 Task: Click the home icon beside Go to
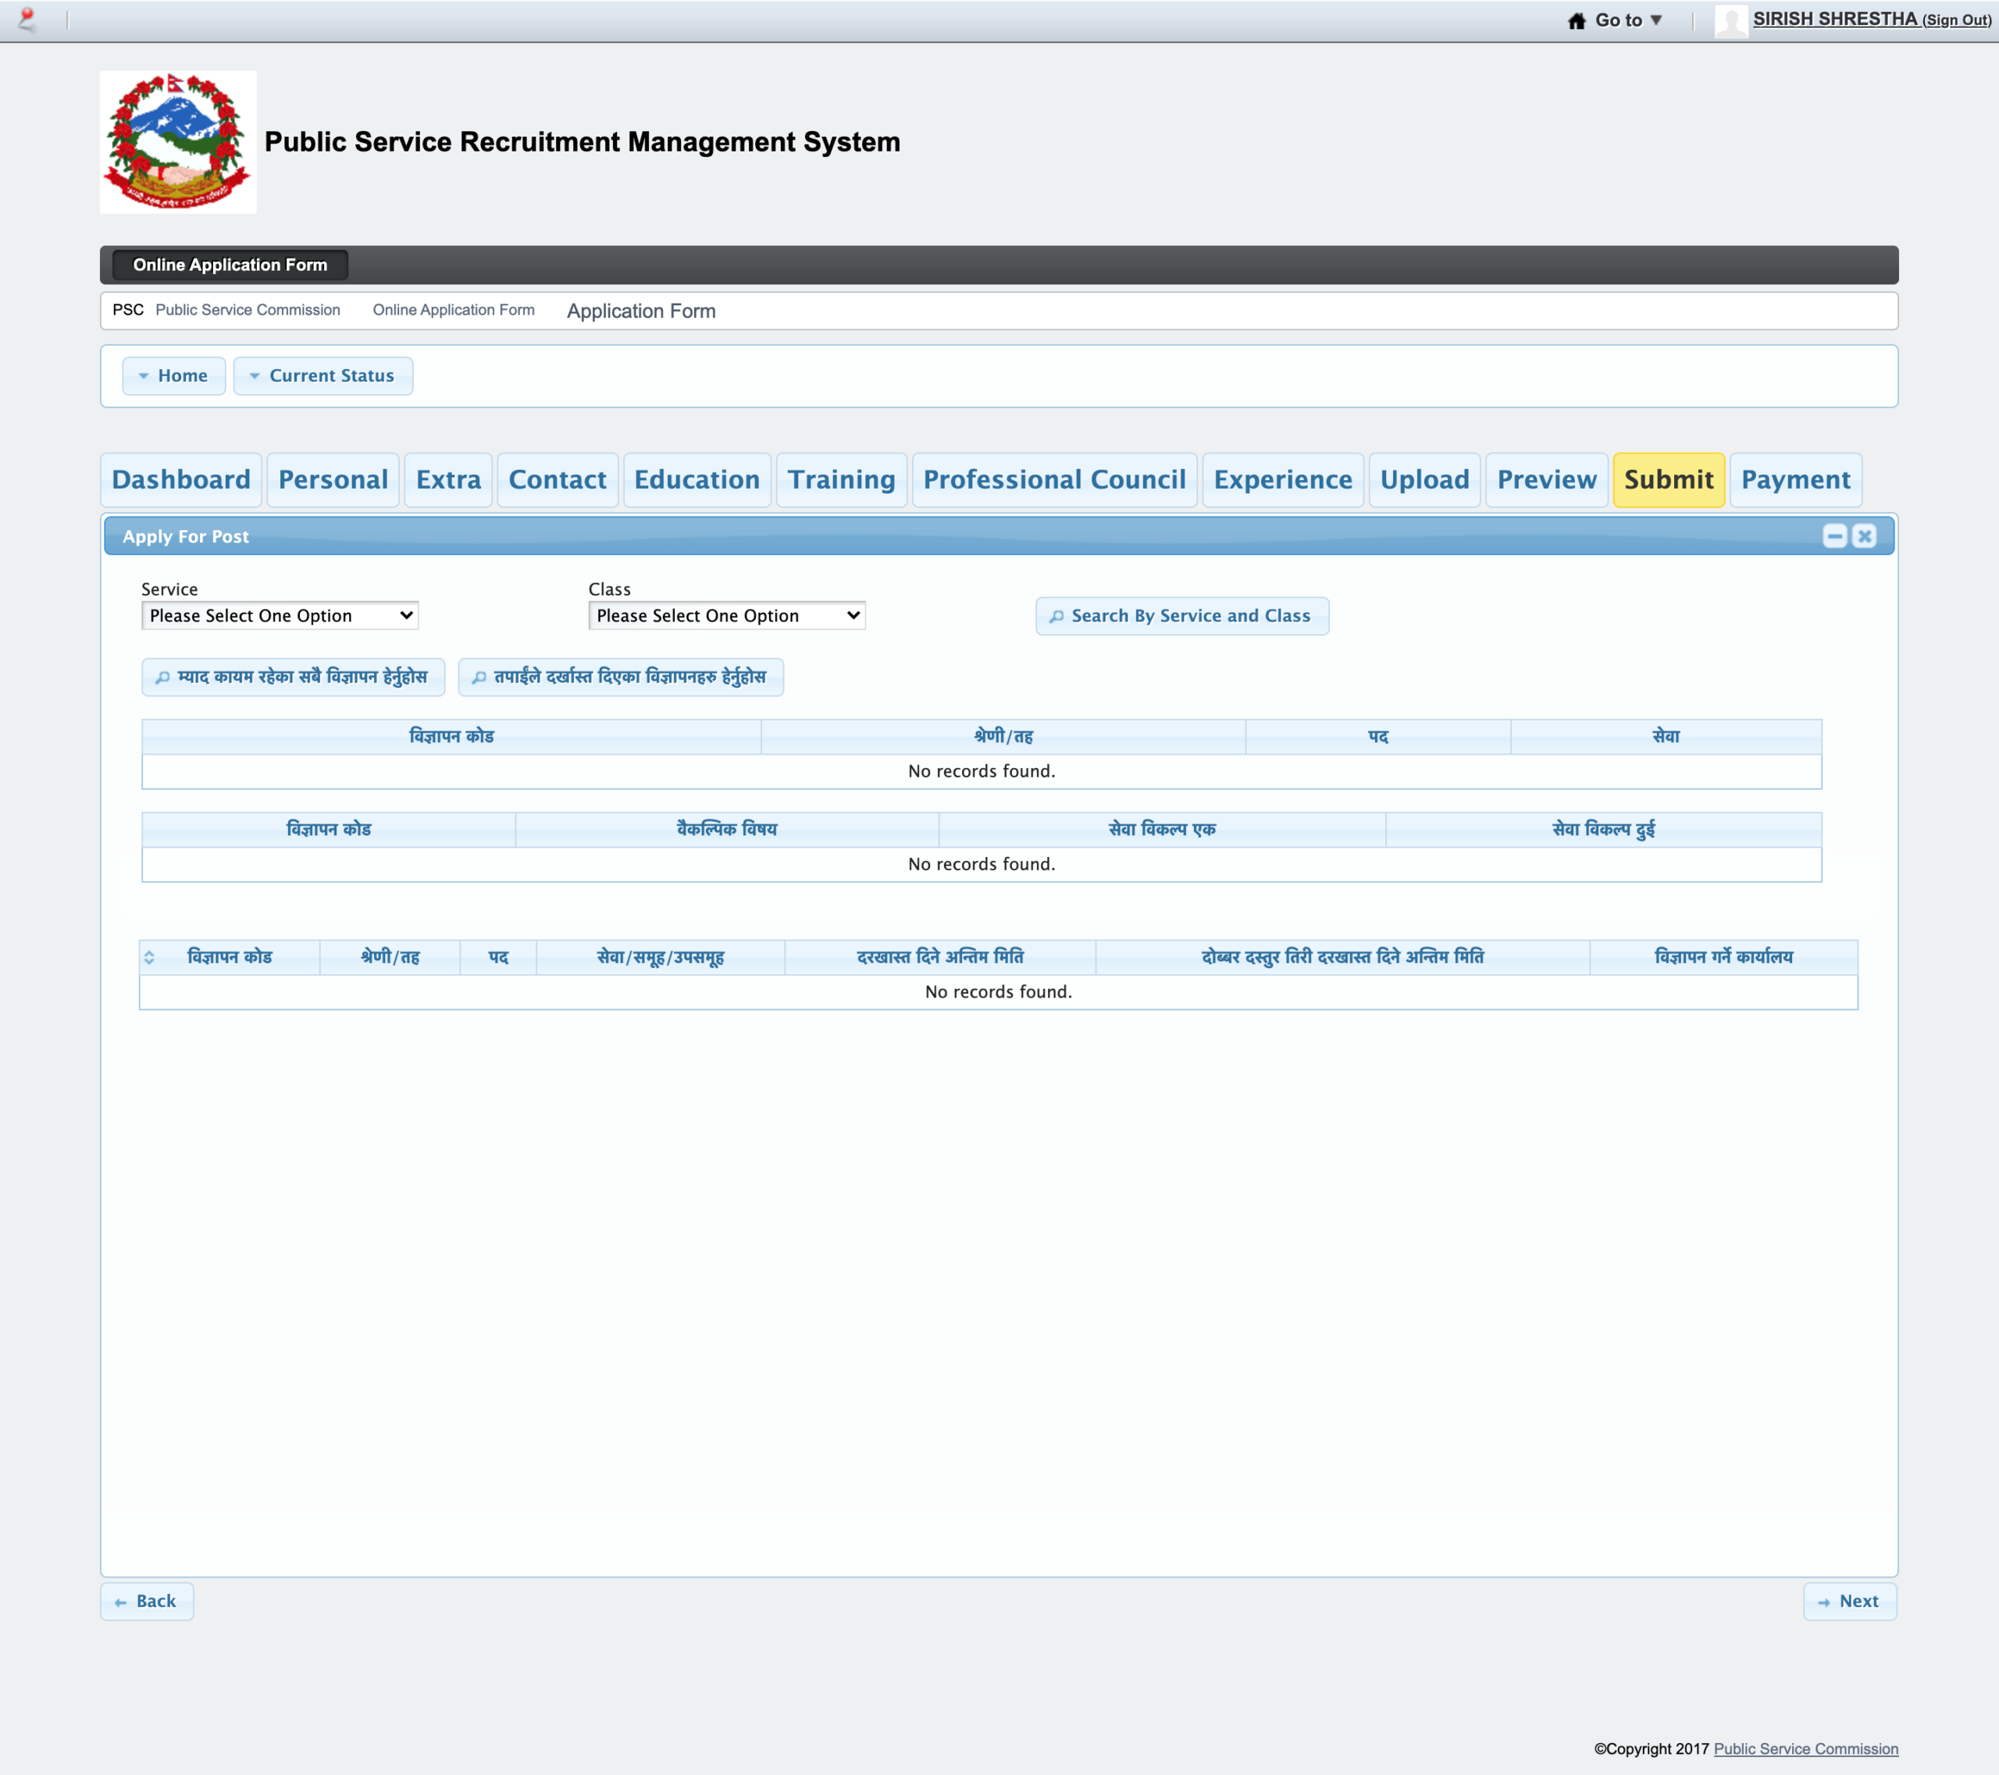(1576, 20)
